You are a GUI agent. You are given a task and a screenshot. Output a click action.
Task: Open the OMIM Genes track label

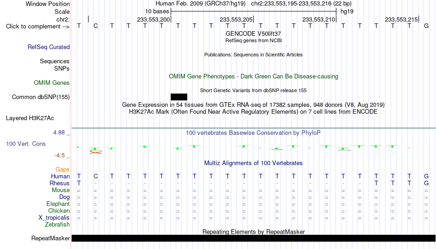pos(52,83)
